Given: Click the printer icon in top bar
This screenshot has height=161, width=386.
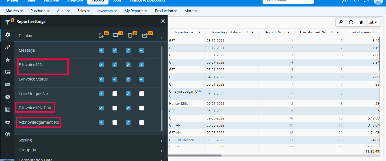Looking at the screenshot, I should 366,1.
